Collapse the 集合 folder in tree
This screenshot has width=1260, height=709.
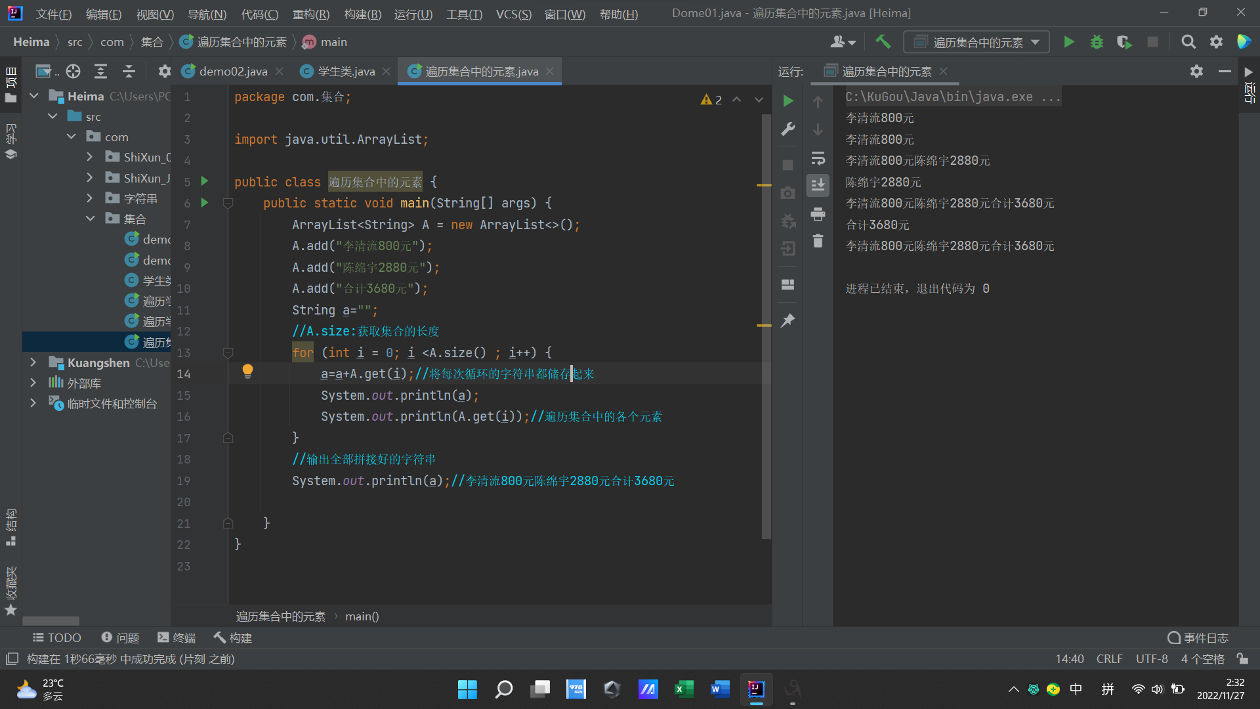(90, 219)
